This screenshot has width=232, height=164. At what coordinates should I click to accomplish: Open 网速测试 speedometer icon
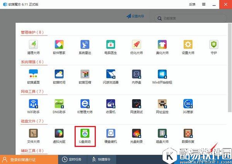[136, 104]
